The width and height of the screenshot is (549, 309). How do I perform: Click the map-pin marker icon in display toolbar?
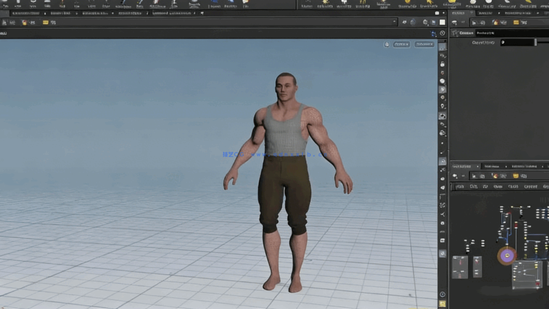point(443,106)
